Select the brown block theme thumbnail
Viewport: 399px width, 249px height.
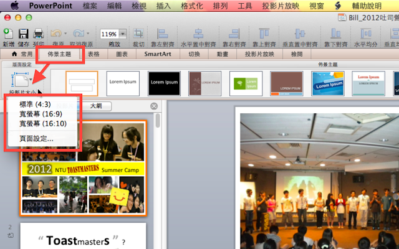(x=287, y=83)
